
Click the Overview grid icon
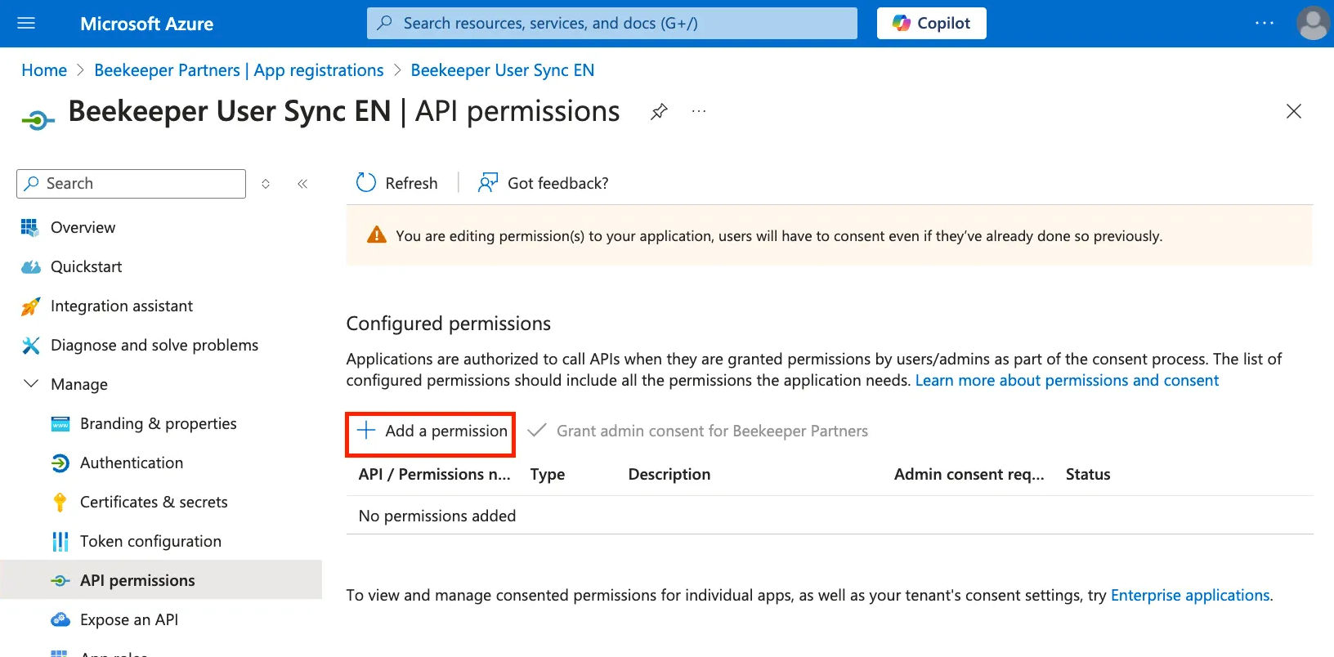click(30, 227)
